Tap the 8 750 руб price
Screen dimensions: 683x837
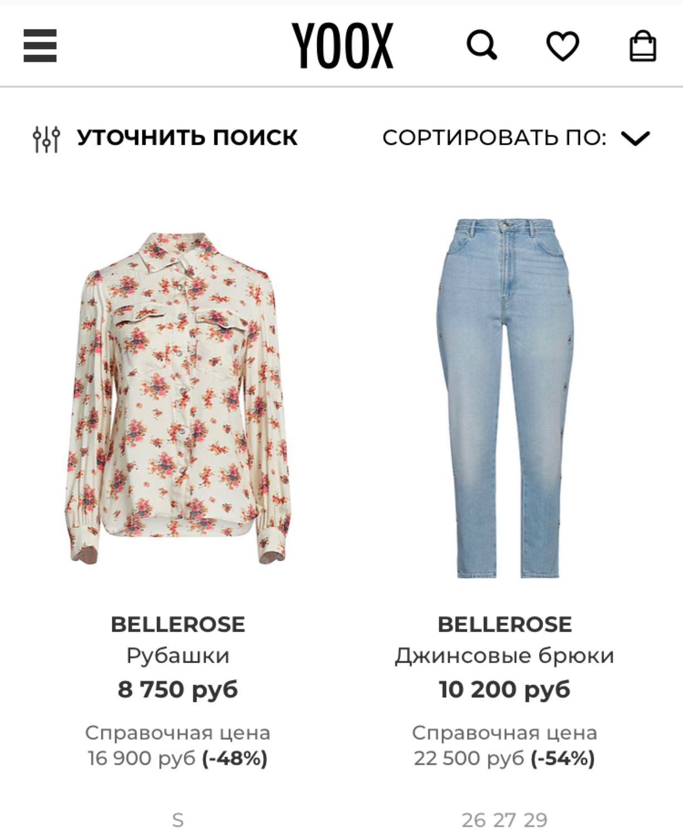[178, 690]
